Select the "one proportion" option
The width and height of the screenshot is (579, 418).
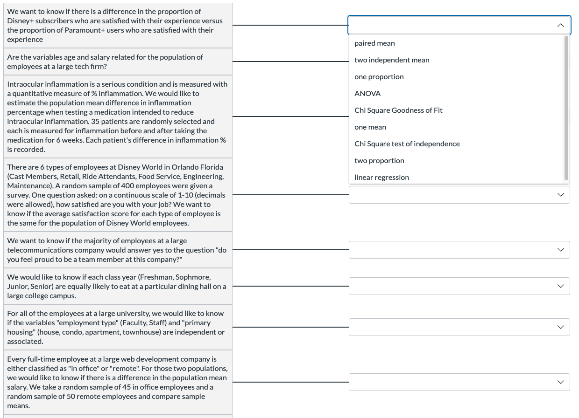click(x=379, y=76)
